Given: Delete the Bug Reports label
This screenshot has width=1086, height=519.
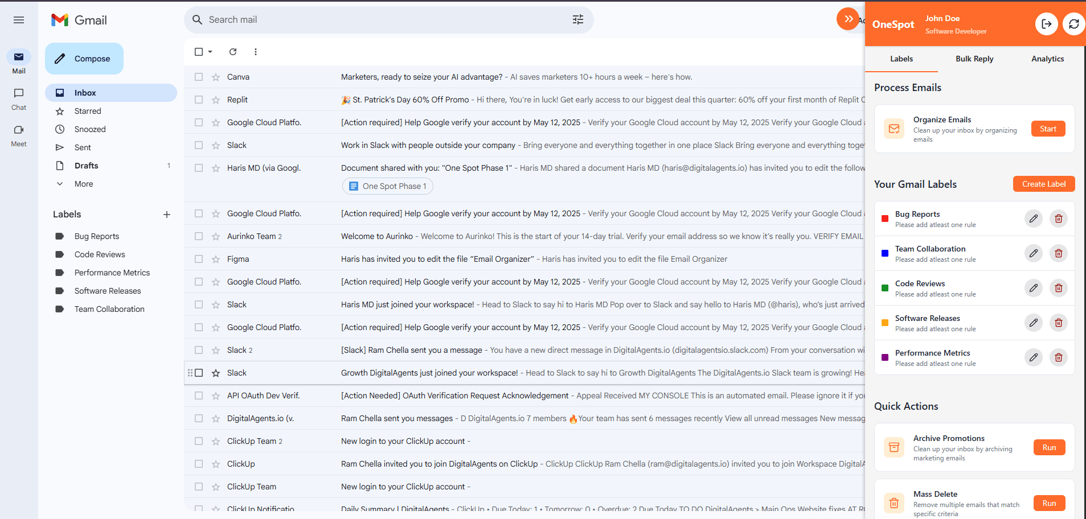Looking at the screenshot, I should point(1059,219).
